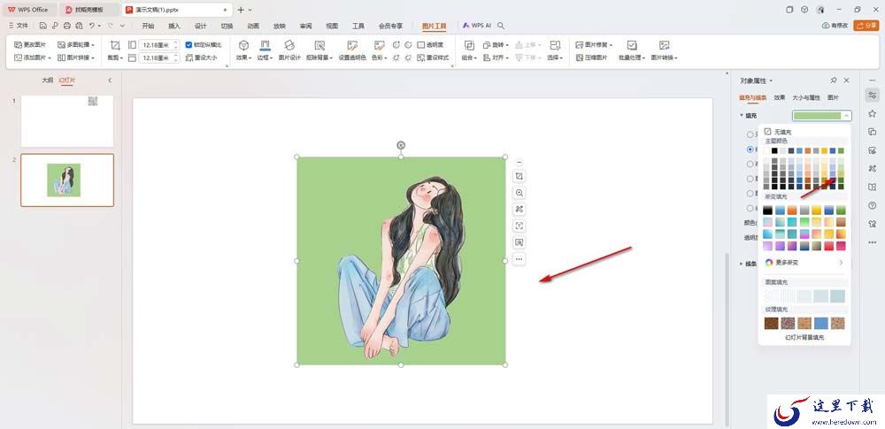Click the help question-mark icon in sidebar
This screenshot has width=885, height=429.
[x=872, y=205]
